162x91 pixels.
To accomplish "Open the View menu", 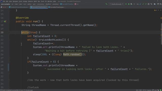I will click(x=10, y=1).
